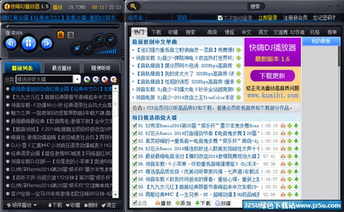Image resolution: width=344 pixels, height=212 pixels.
Task: Click green plus add icon for track 02
Action: pos(290,133)
